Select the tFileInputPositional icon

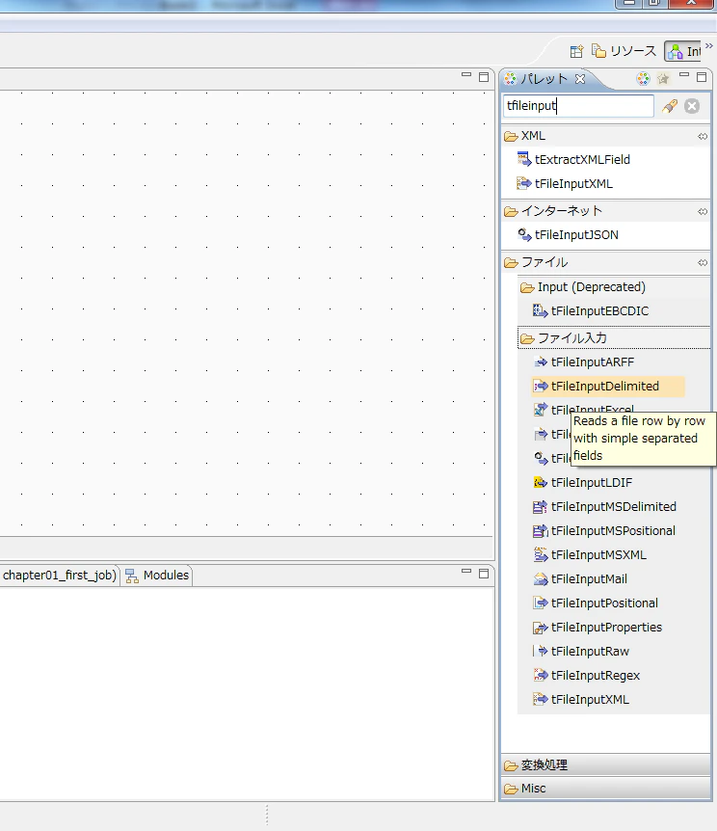[x=540, y=603]
